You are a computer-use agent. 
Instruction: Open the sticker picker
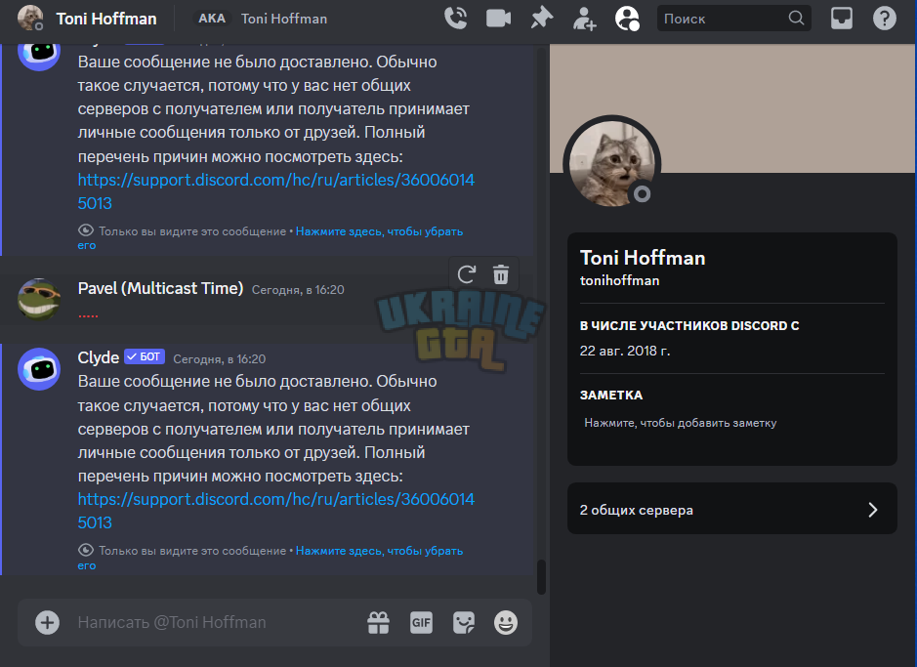(x=464, y=623)
